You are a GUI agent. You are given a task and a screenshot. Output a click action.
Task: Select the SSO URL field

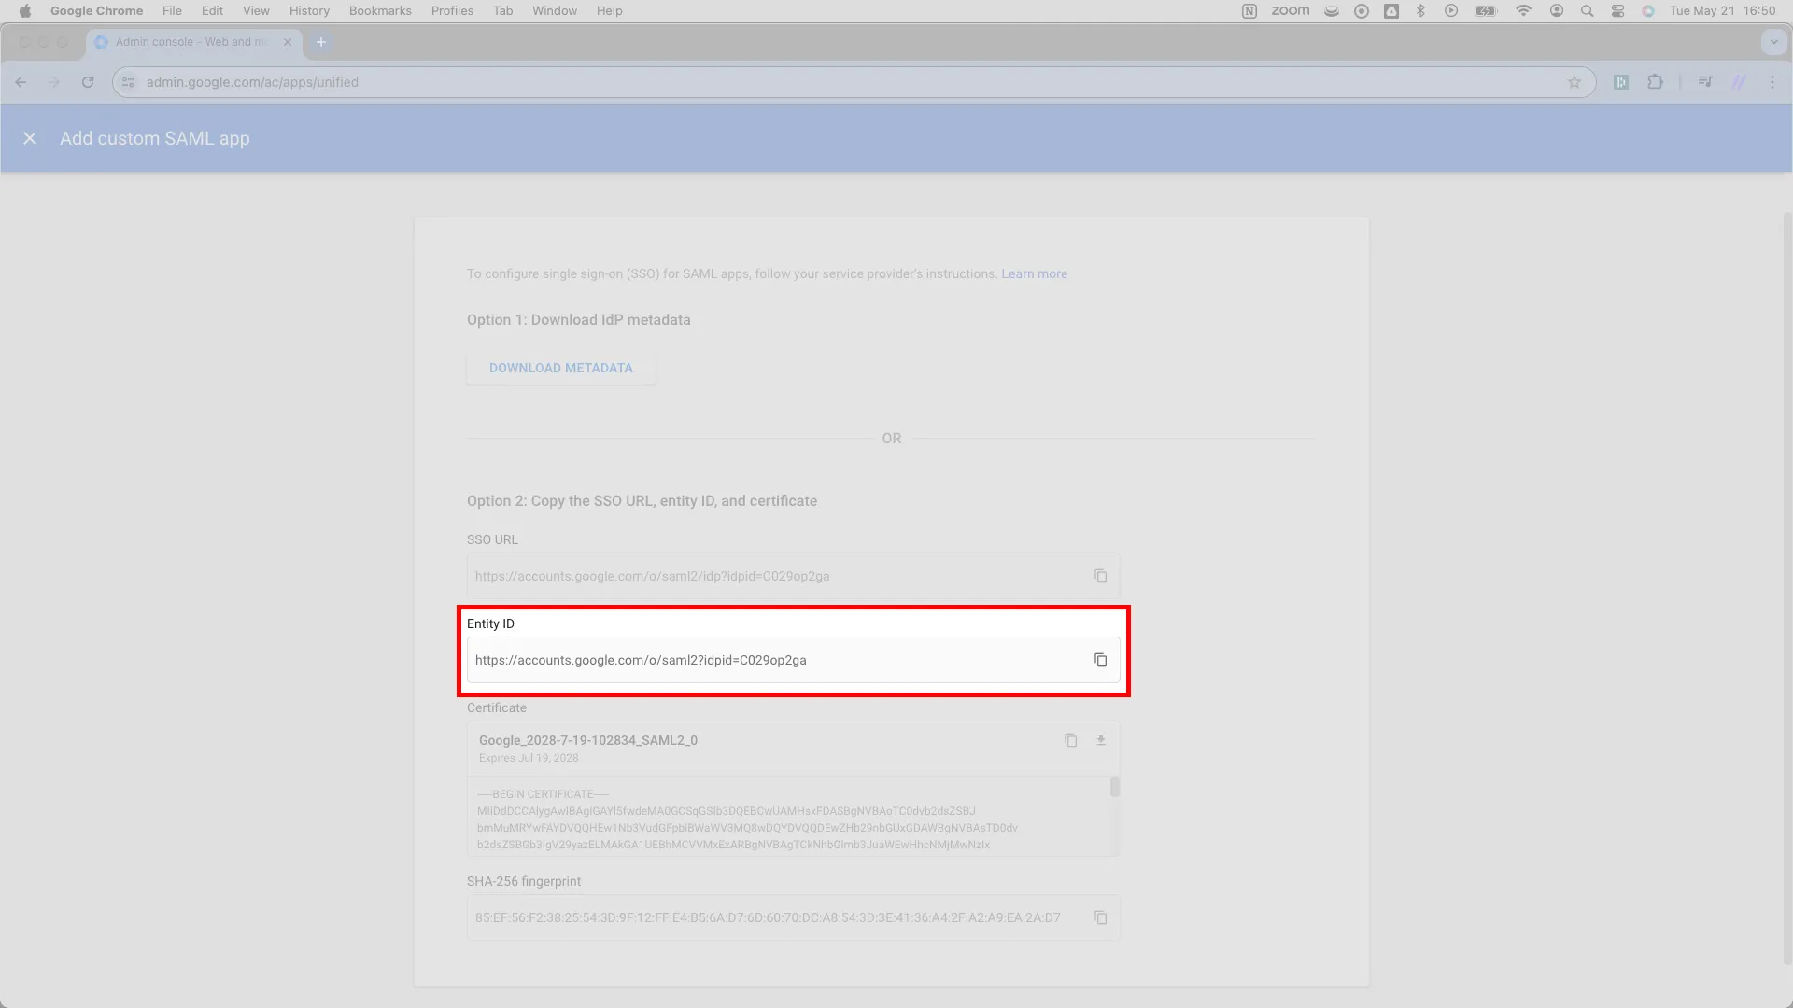(793, 576)
